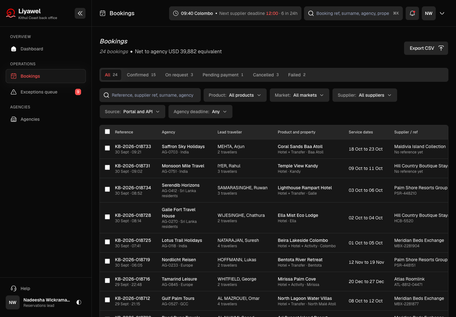Click the Reference column header
Image resolution: width=456 pixels, height=317 pixels.
pos(124,132)
